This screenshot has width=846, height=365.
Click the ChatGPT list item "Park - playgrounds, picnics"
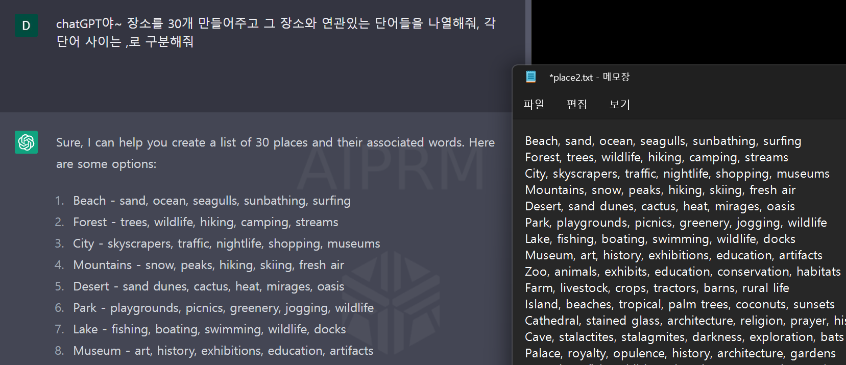click(224, 308)
